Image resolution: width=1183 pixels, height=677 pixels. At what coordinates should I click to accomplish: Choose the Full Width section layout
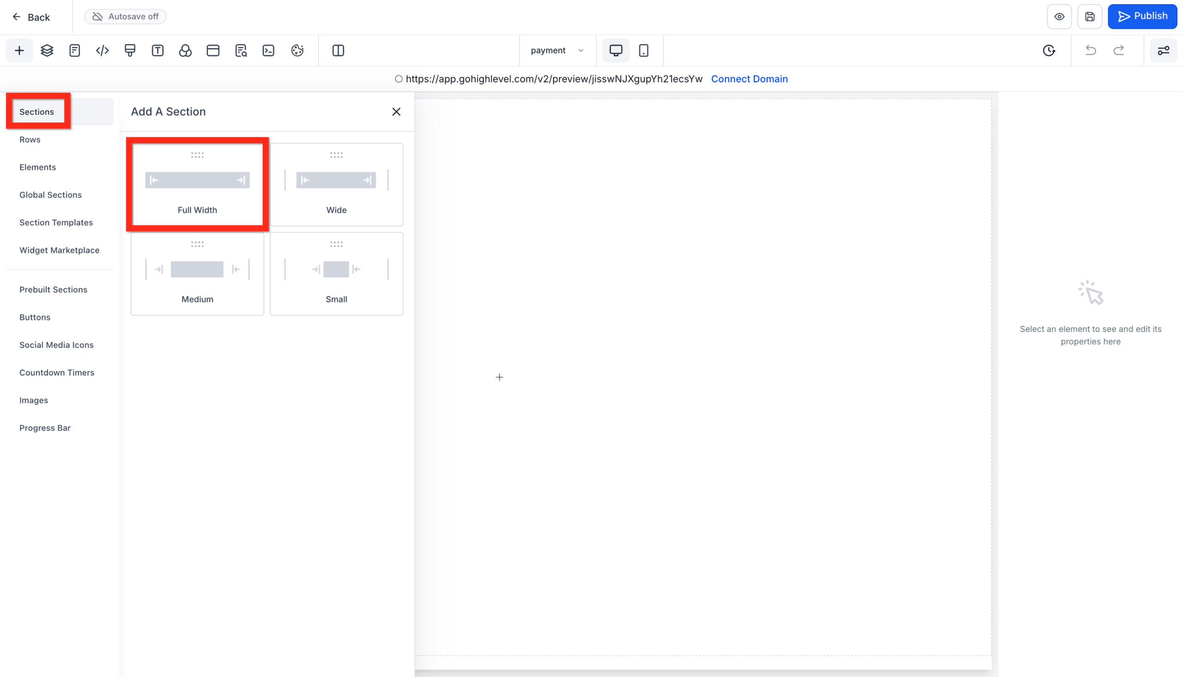pos(197,184)
